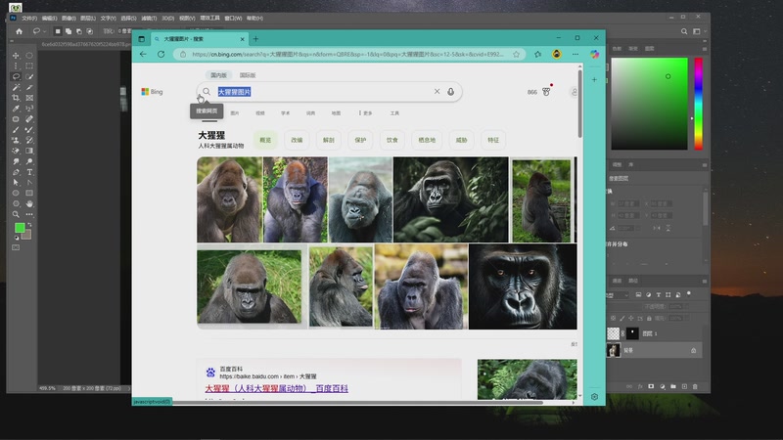Select the Magic Wand tool
Viewport: 783px width, 440px height.
(16, 87)
